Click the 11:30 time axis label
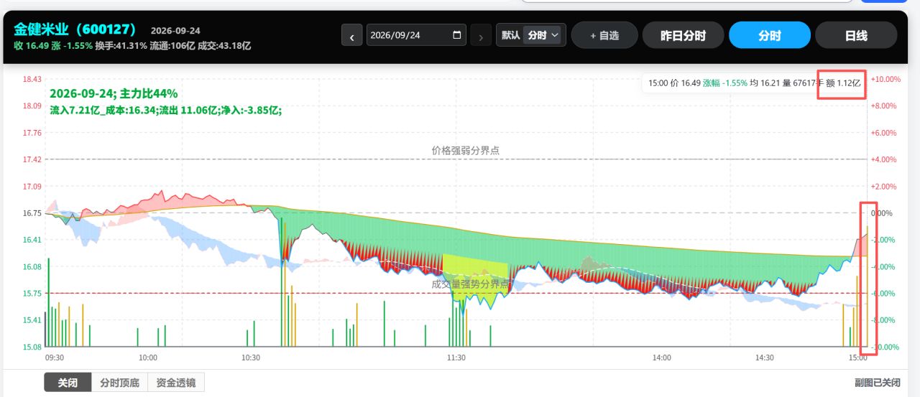The height and width of the screenshot is (397, 920). (456, 358)
